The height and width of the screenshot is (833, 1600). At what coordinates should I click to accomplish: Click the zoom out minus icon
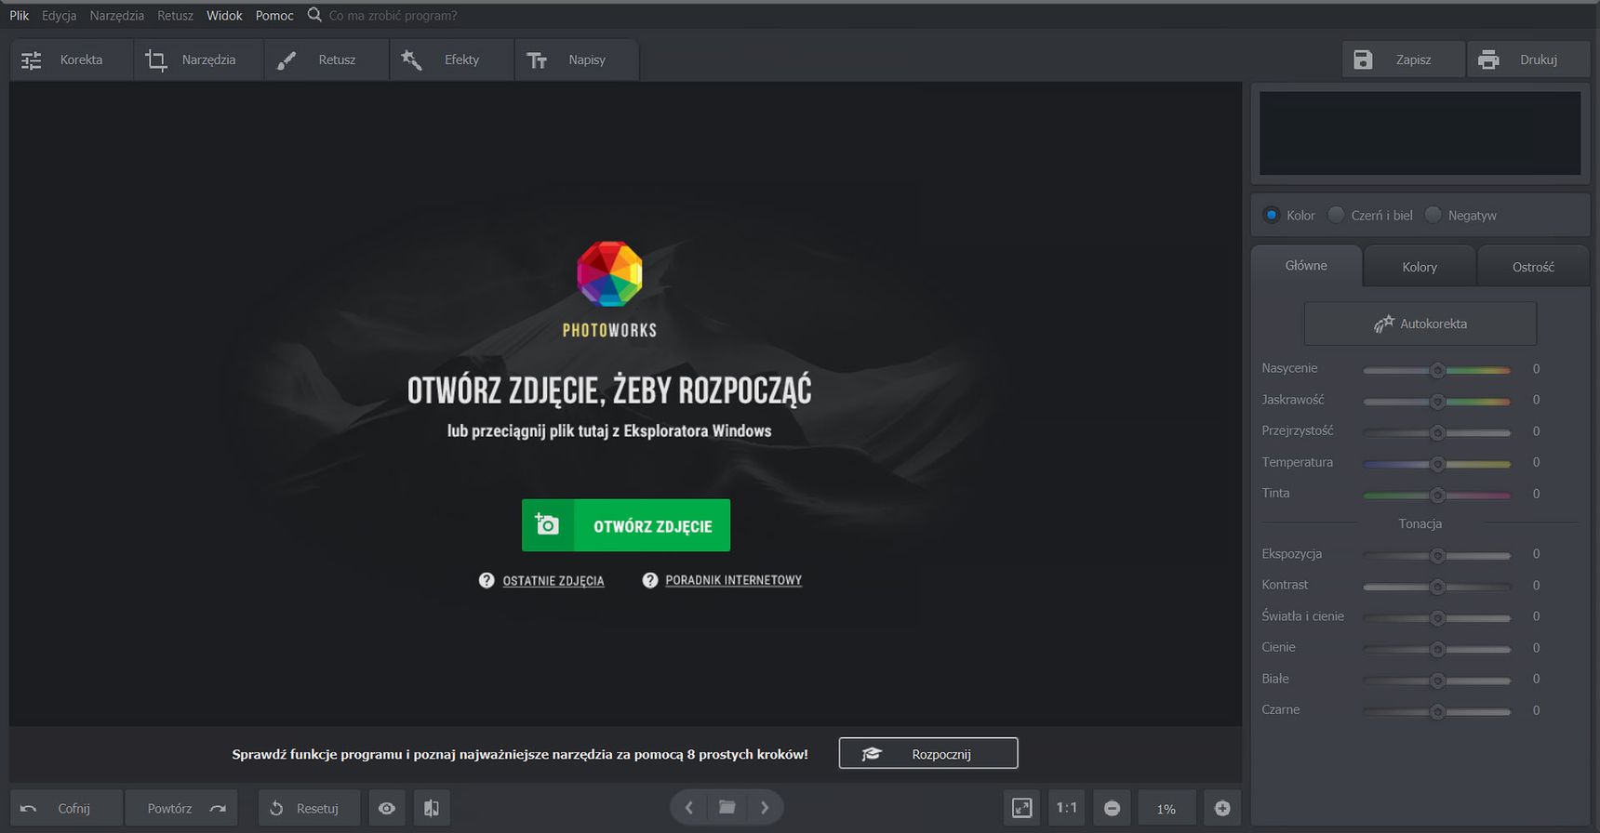coord(1112,808)
